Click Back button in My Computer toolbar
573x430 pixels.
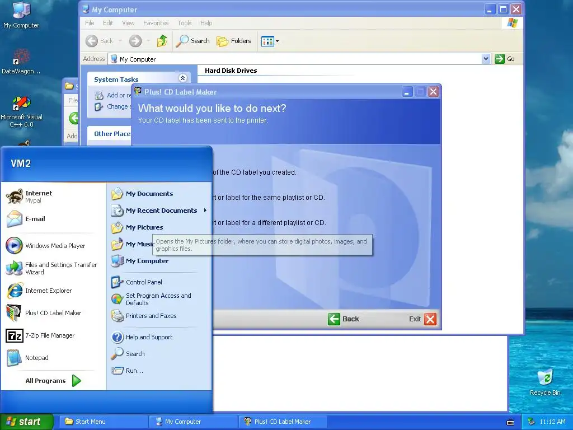coord(100,41)
